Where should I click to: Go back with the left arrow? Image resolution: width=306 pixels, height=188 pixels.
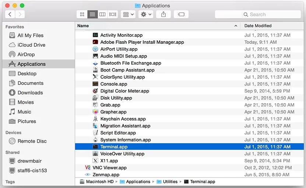(x=10, y=14)
